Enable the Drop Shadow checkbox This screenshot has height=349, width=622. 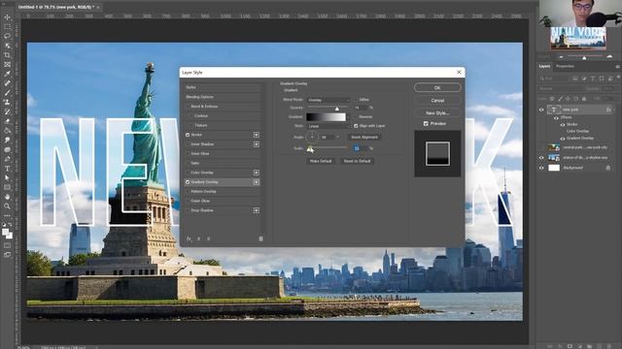tap(188, 210)
